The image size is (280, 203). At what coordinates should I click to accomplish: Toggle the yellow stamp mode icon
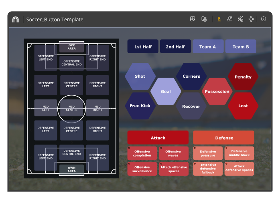(x=219, y=19)
